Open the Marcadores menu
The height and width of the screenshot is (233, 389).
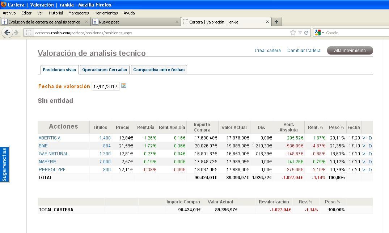pyautogui.click(x=79, y=13)
